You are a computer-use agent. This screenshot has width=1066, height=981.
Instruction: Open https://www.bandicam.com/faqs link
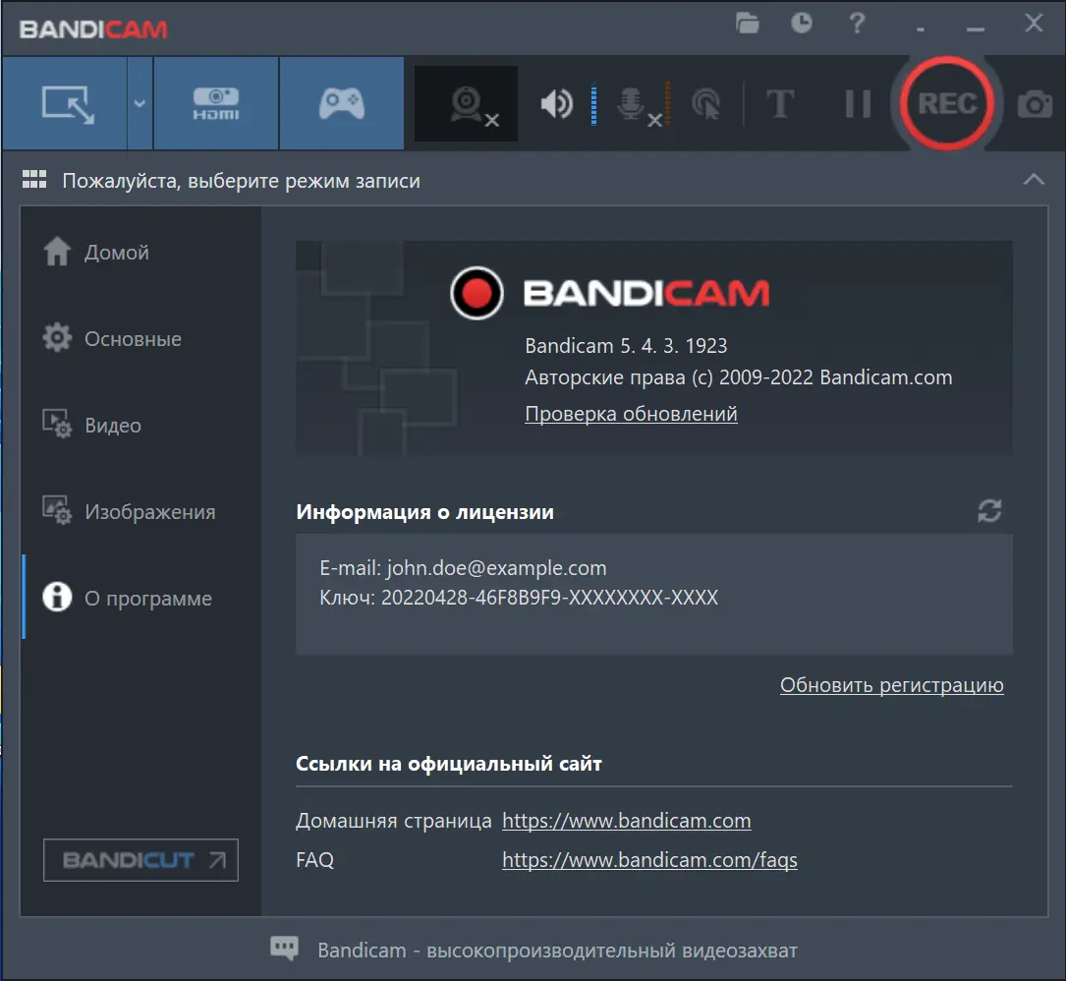(649, 860)
